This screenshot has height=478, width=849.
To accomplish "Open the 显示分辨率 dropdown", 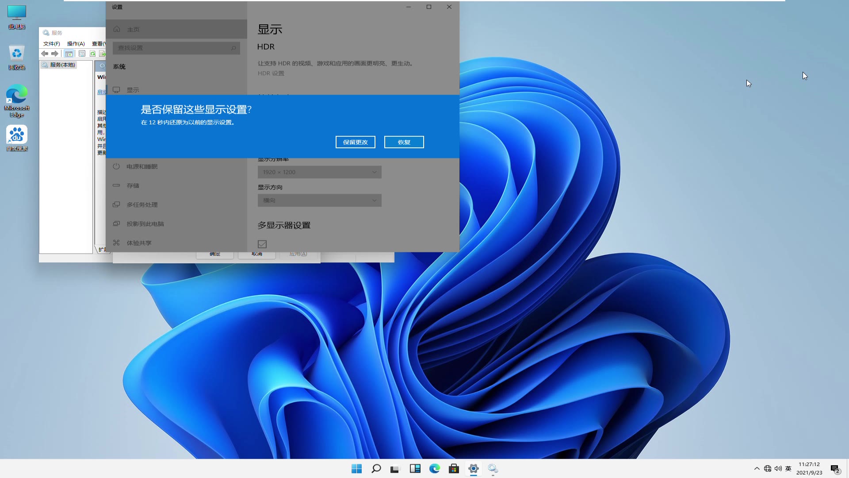I will tap(319, 172).
